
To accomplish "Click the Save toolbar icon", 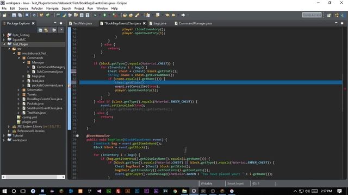I will click(14, 15).
